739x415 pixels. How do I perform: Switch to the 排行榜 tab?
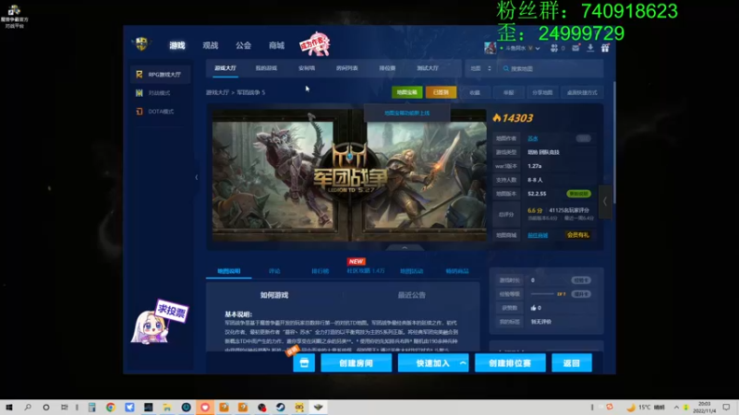pyautogui.click(x=320, y=271)
